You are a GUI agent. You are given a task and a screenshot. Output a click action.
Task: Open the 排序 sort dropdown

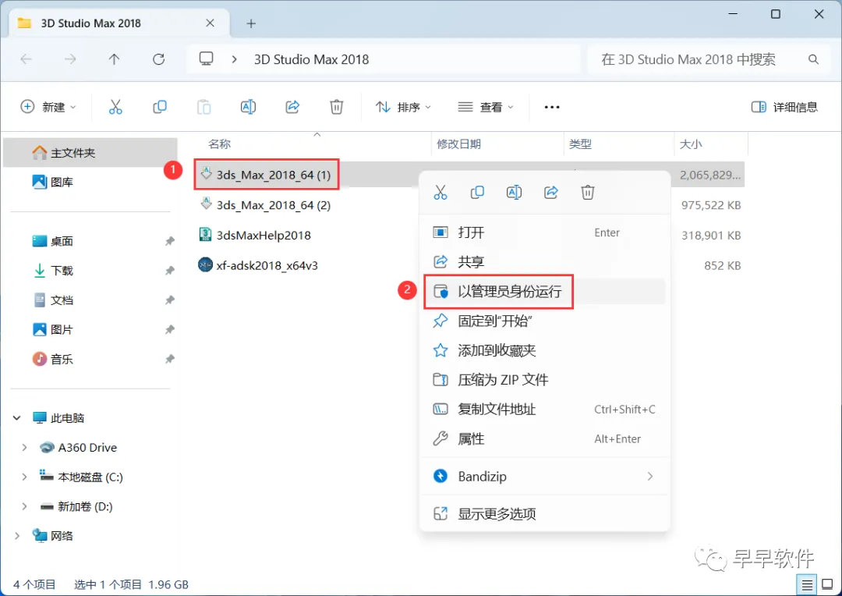click(x=403, y=107)
